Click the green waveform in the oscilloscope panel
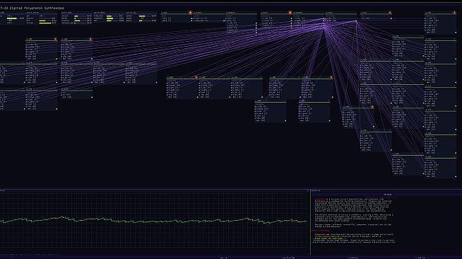The height and width of the screenshot is (259, 462). tap(153, 220)
